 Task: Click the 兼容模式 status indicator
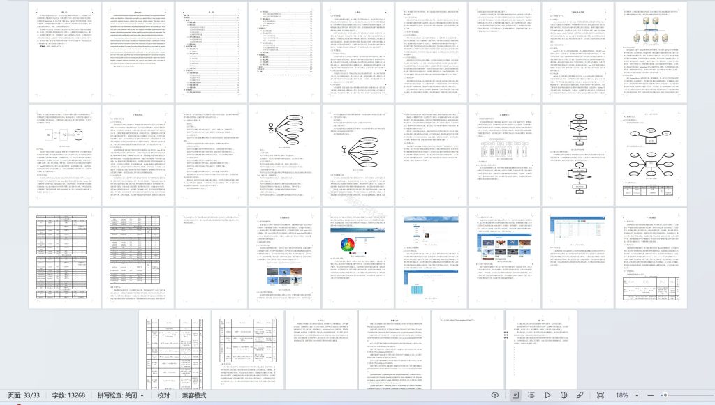194,395
